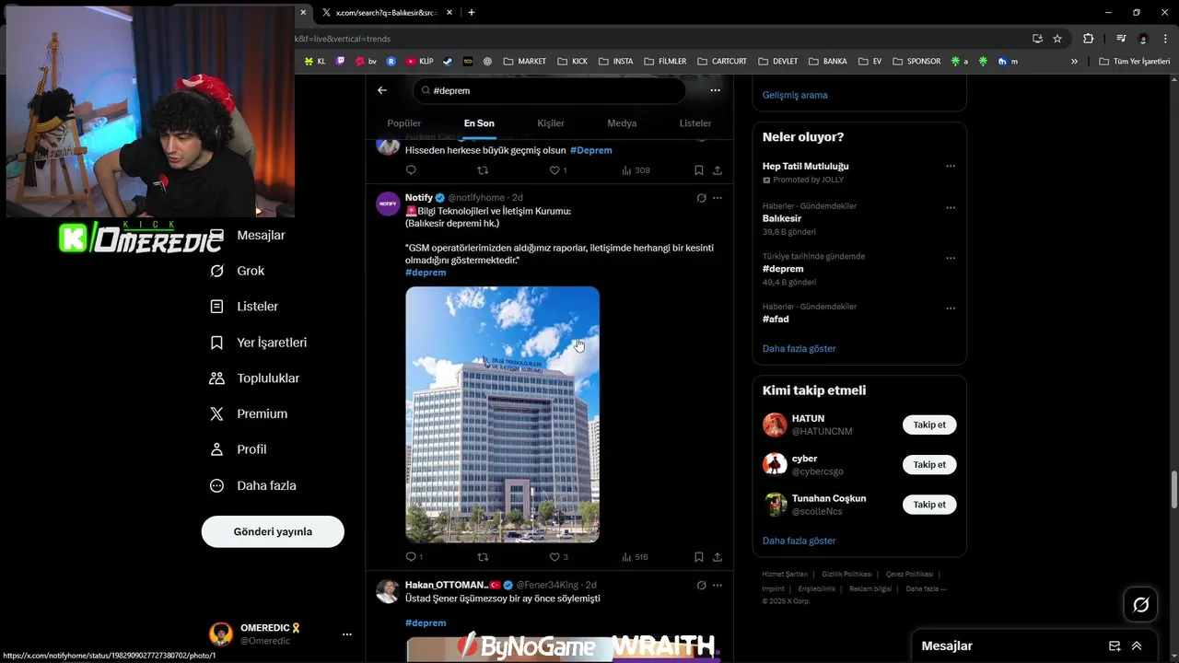Click #deprem hashtag in Notify post
Viewport: 1179px width, 663px height.
pyautogui.click(x=426, y=273)
